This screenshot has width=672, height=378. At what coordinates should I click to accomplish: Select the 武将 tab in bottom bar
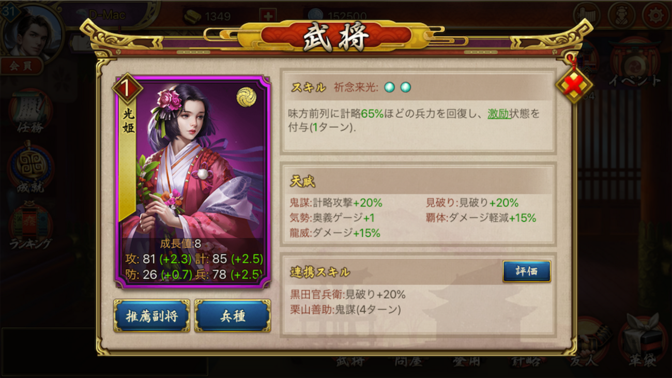point(350,360)
